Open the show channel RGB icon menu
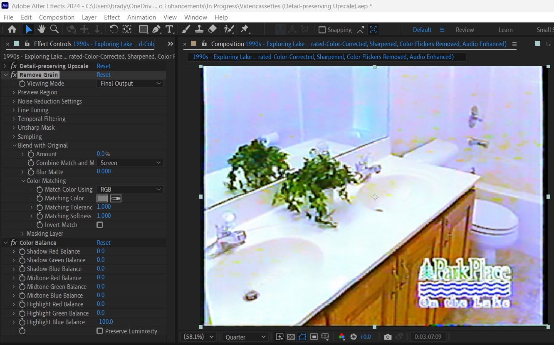The width and height of the screenshot is (554, 345). (342, 337)
